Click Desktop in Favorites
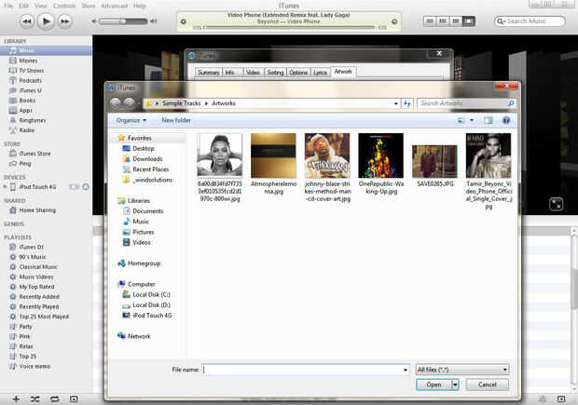 [143, 148]
